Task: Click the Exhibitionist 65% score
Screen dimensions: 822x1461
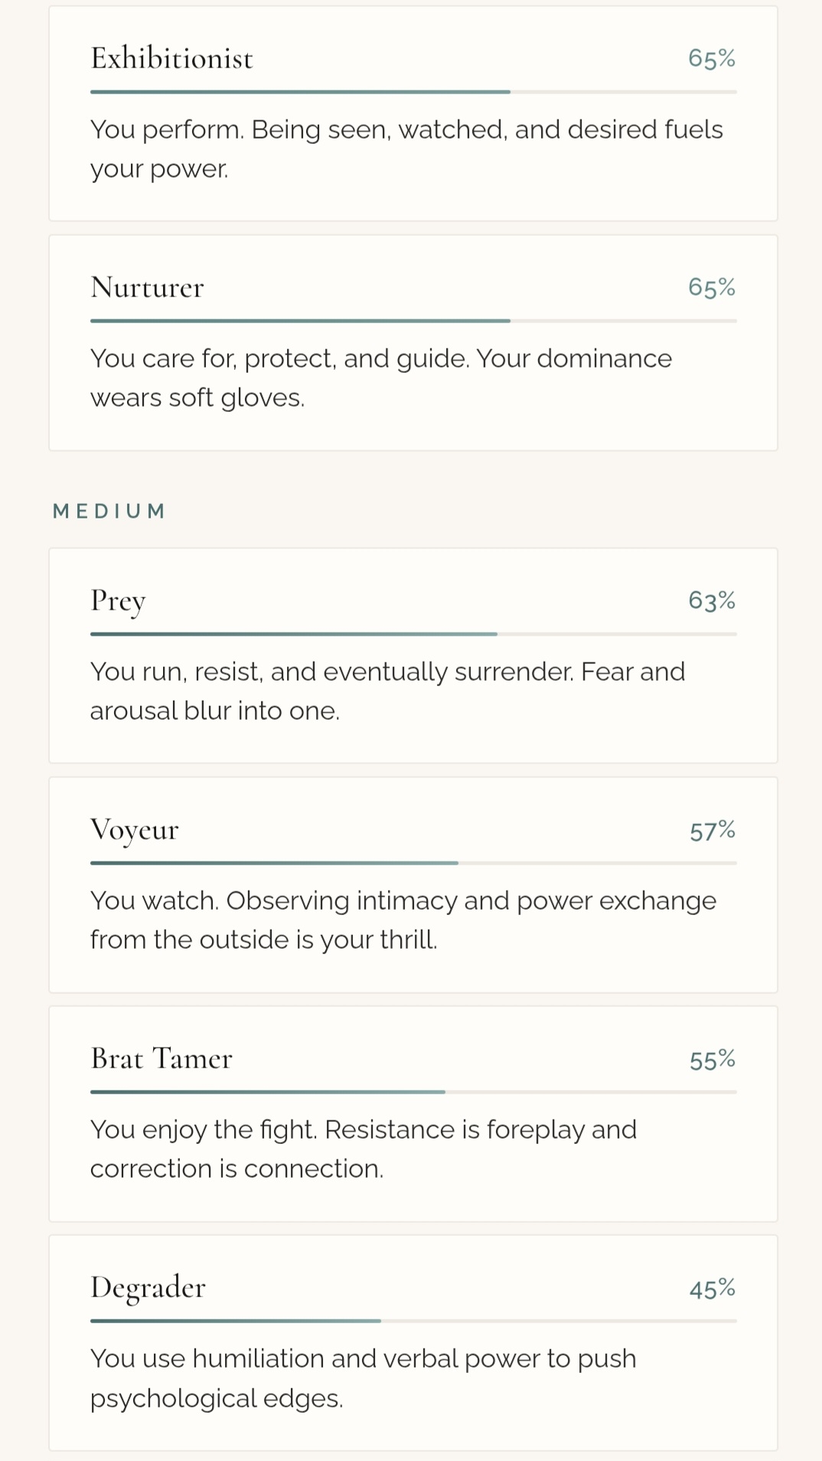Action: 711,58
